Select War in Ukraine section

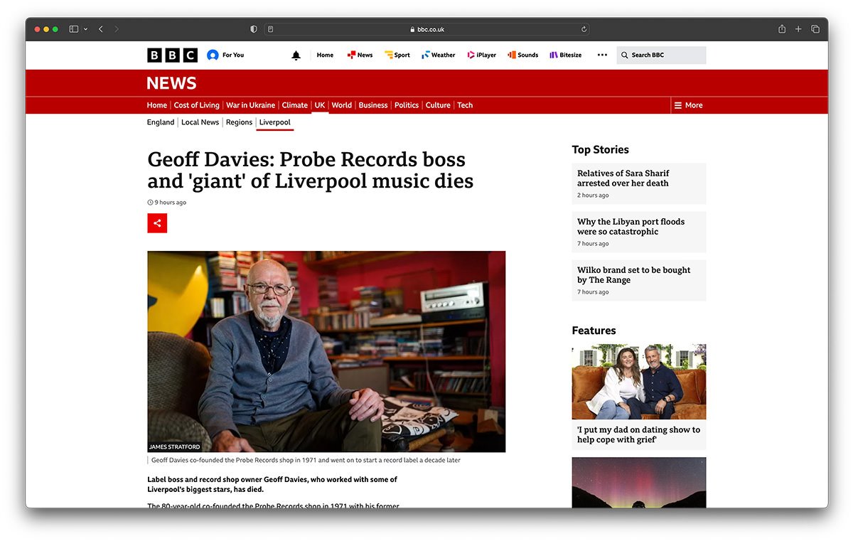[250, 105]
